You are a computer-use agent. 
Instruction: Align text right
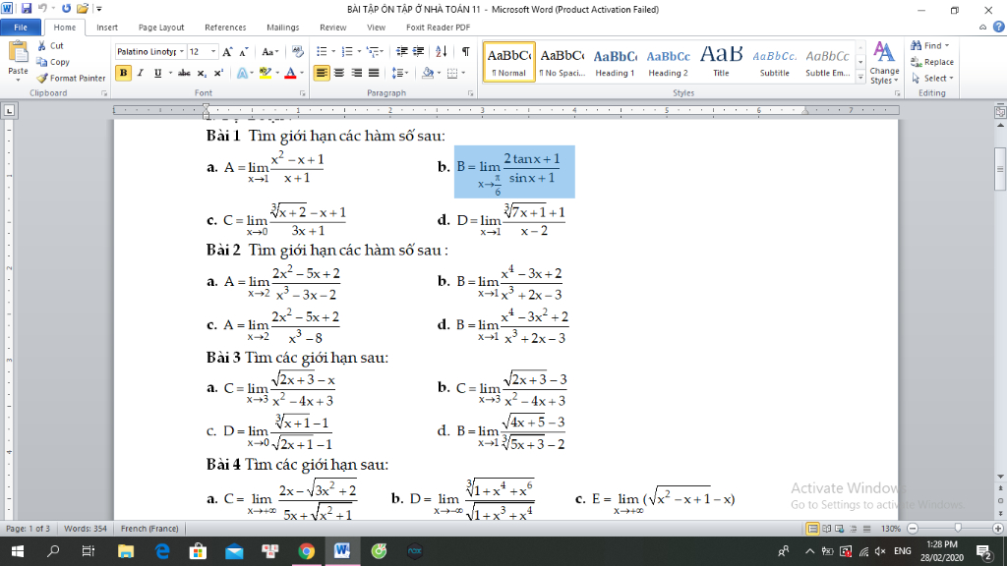click(356, 73)
